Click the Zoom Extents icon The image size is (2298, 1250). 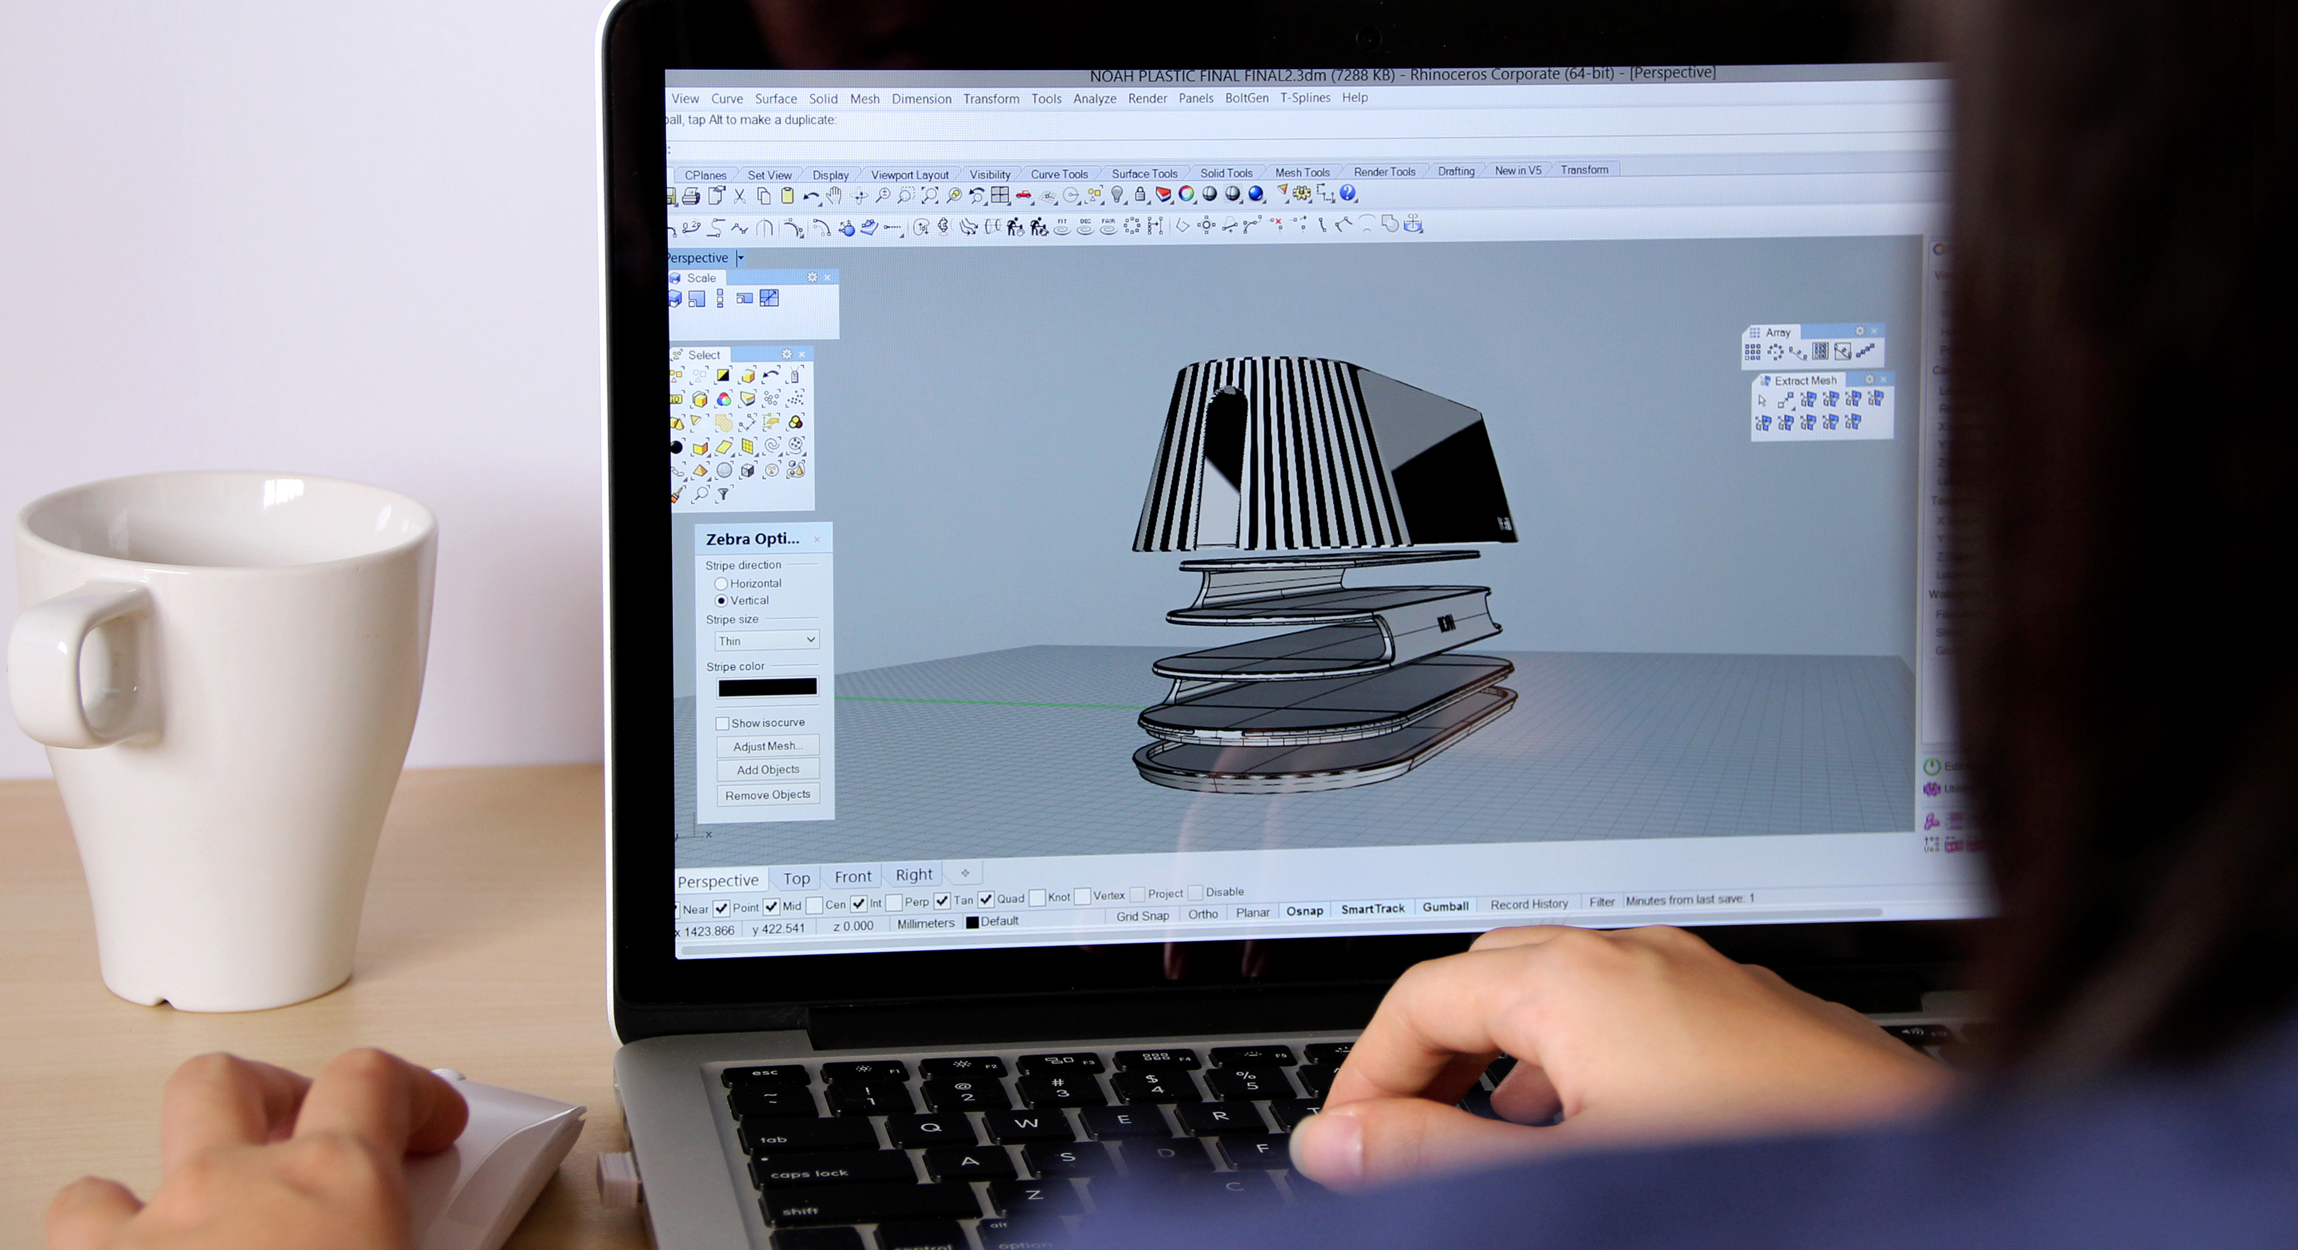click(x=929, y=196)
